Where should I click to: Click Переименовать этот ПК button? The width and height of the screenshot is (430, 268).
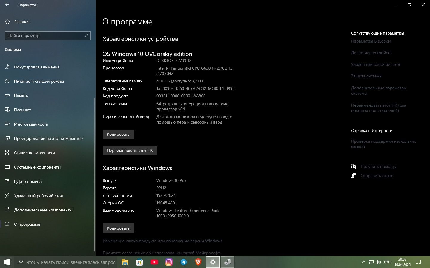pos(130,150)
